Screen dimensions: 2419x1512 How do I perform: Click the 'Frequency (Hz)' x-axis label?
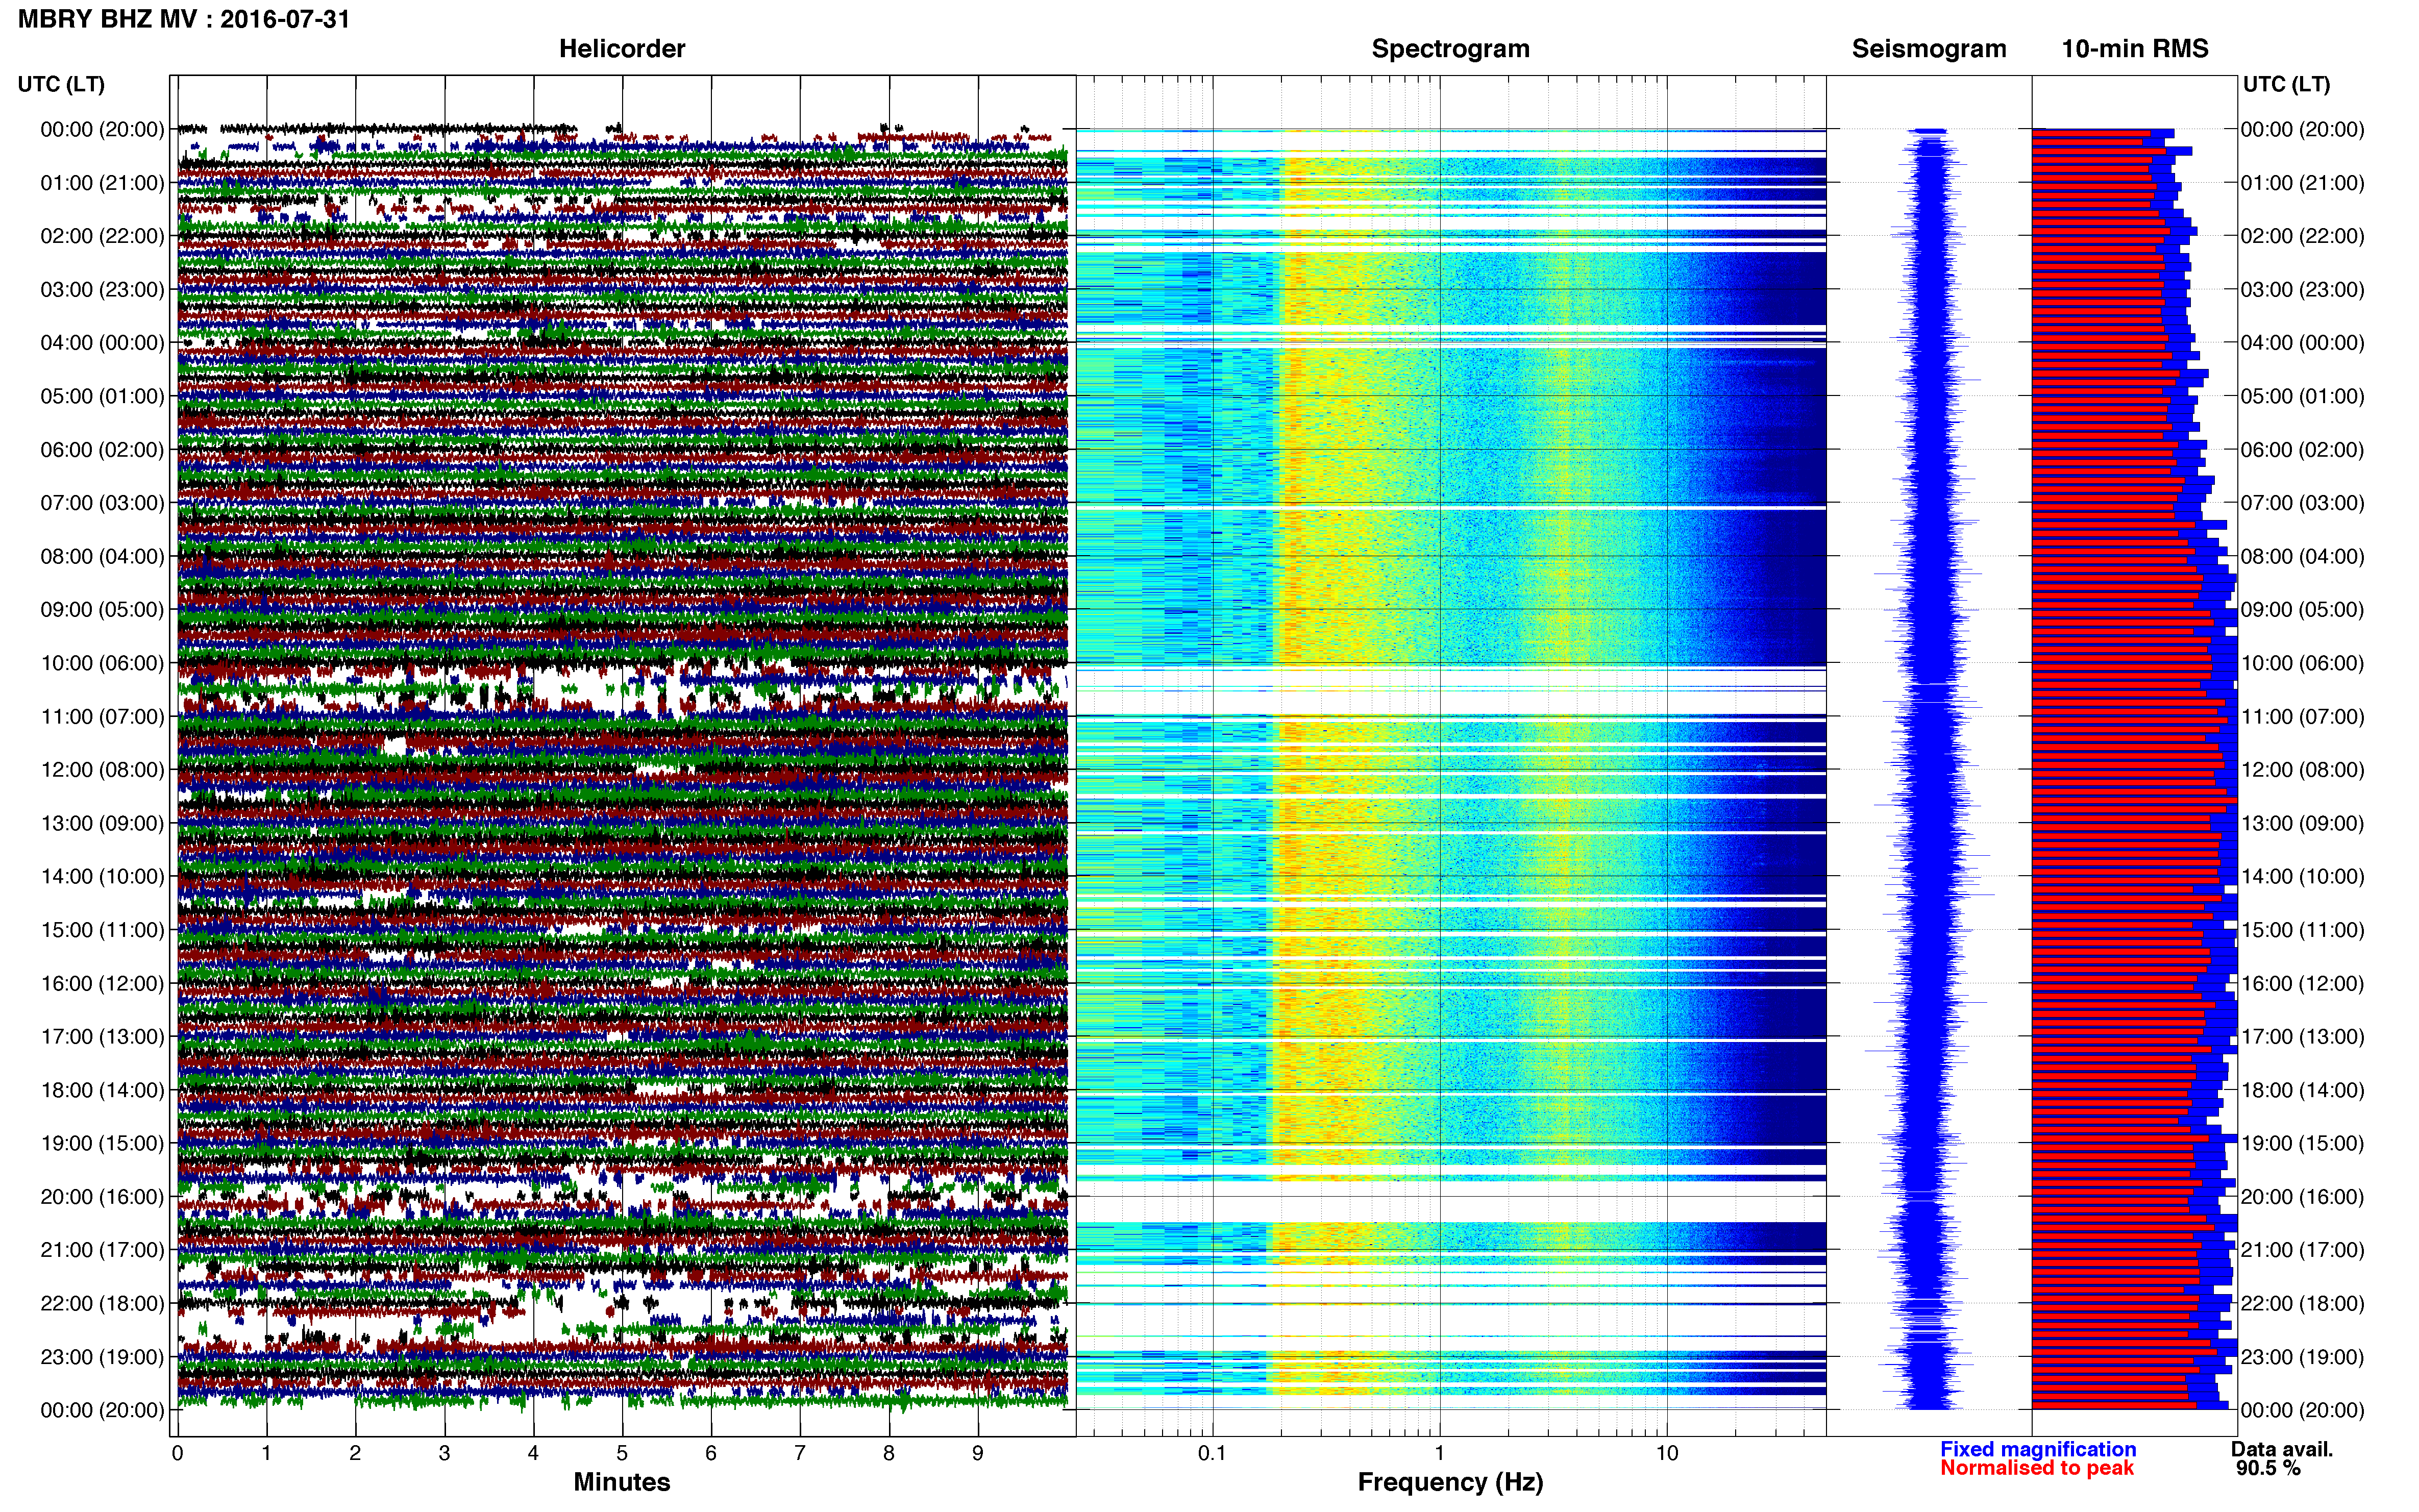1450,1483
